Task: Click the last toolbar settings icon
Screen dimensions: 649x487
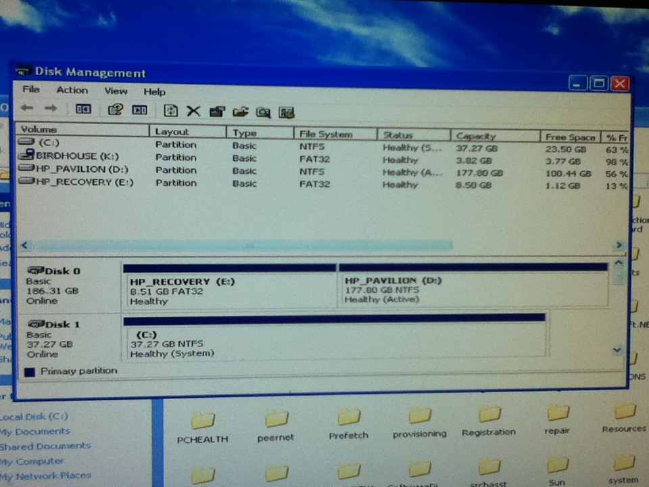Action: point(287,113)
